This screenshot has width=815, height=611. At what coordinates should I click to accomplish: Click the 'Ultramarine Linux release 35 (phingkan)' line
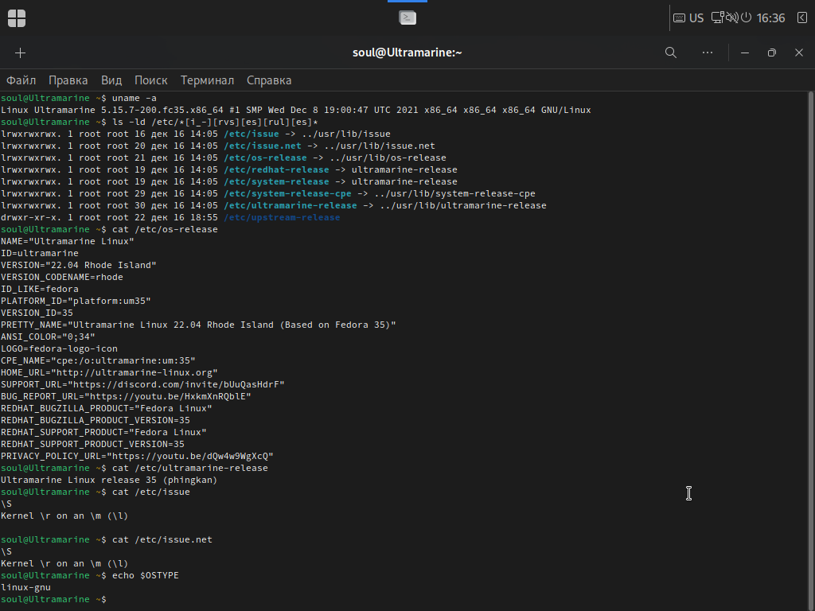(108, 481)
